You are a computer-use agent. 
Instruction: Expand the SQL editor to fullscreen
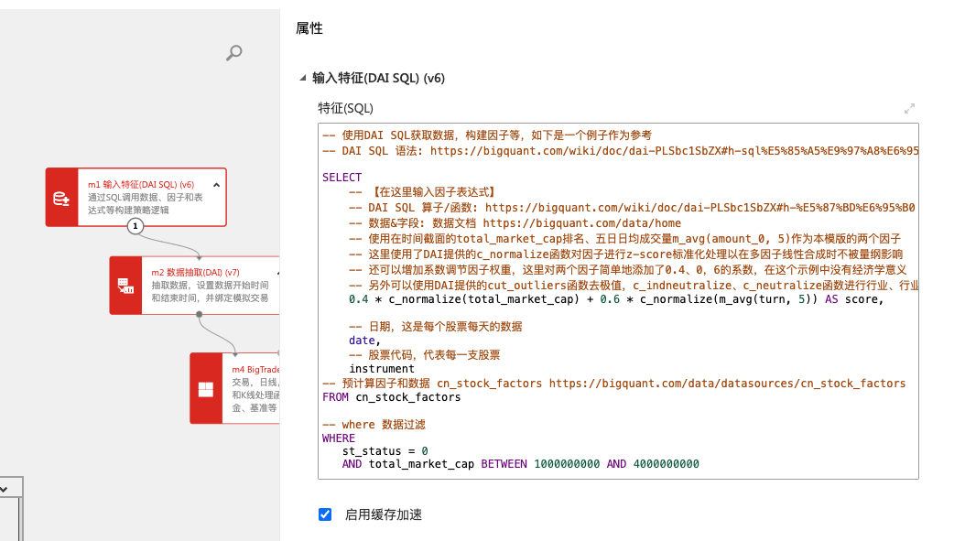pos(909,109)
